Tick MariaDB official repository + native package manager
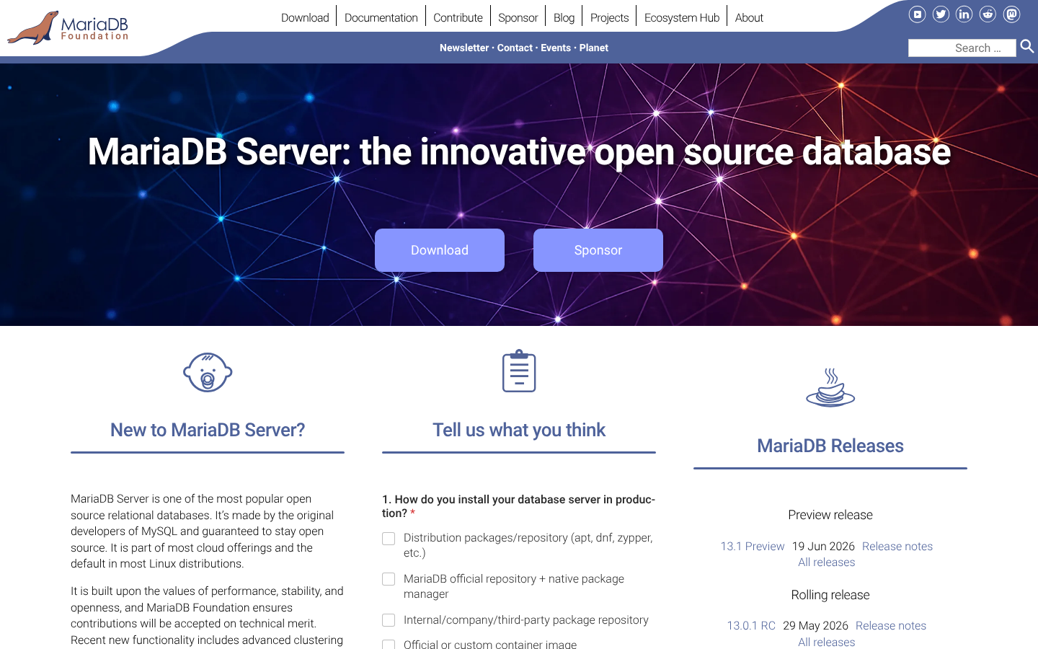The image size is (1038, 649). 389,579
